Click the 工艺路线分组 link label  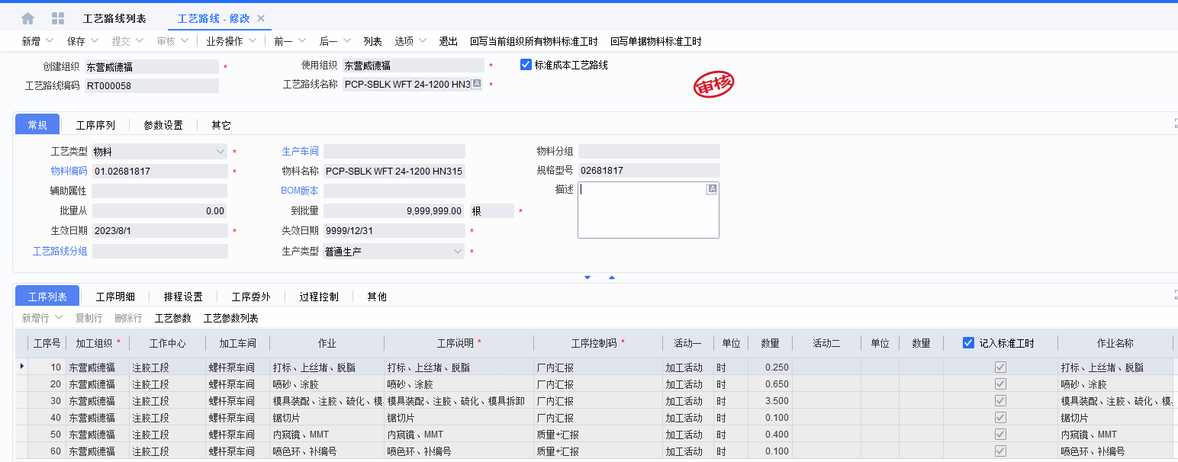60,251
